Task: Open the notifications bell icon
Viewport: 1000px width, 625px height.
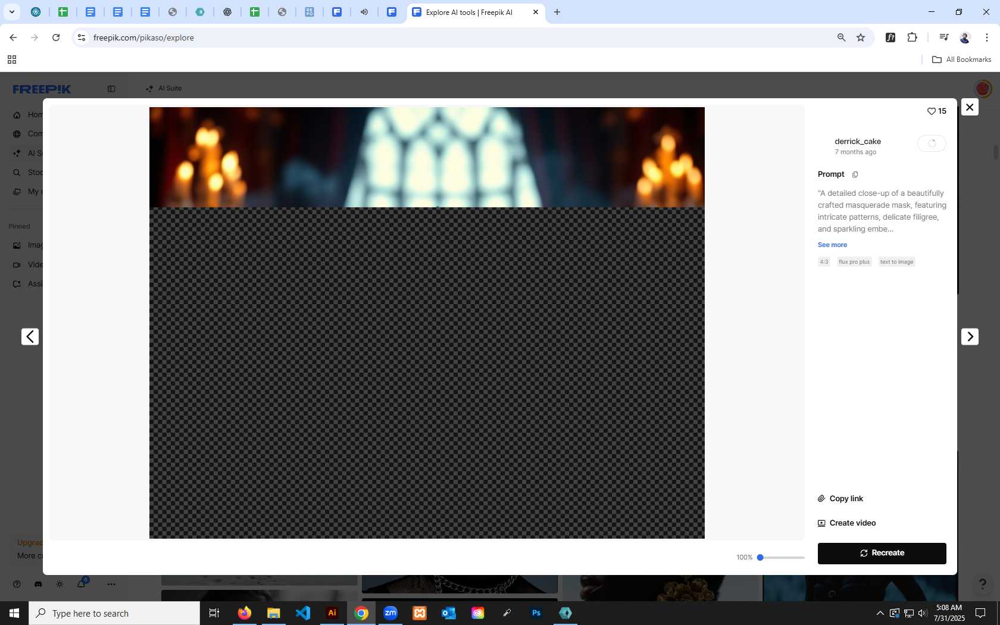Action: pyautogui.click(x=81, y=584)
